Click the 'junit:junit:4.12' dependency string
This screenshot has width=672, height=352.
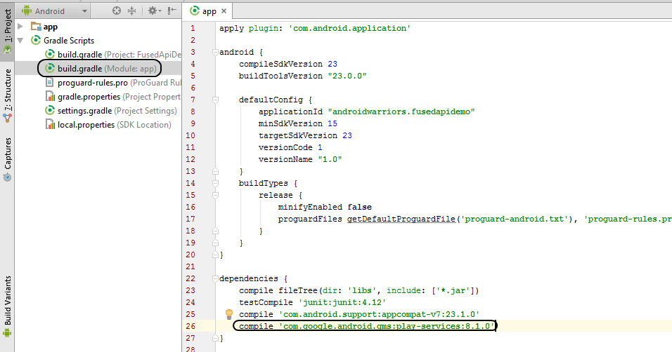tap(342, 302)
